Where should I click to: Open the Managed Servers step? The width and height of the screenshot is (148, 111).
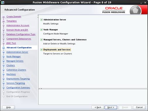15,61
